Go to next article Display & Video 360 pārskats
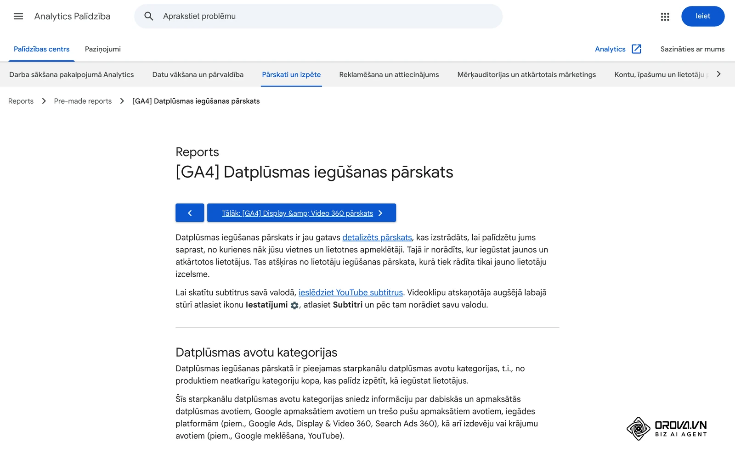Image resolution: width=735 pixels, height=459 pixels. tap(301, 213)
